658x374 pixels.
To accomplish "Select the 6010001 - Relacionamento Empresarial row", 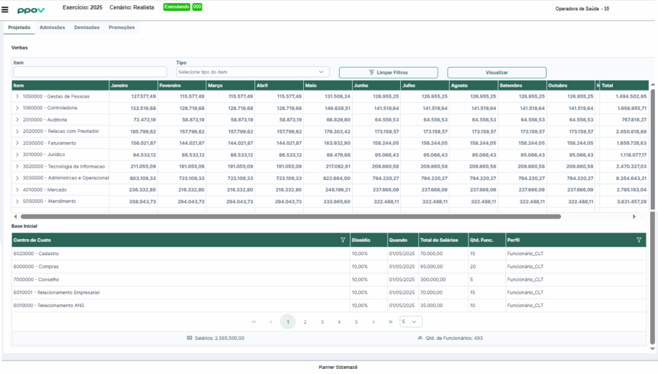I will [x=328, y=292].
